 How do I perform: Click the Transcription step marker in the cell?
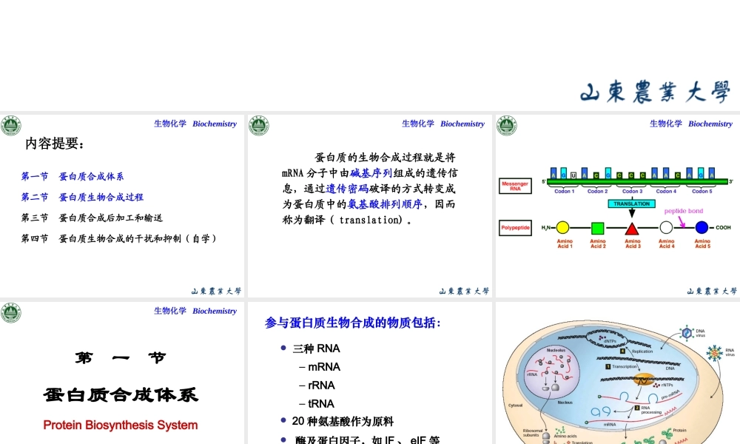pyautogui.click(x=608, y=366)
